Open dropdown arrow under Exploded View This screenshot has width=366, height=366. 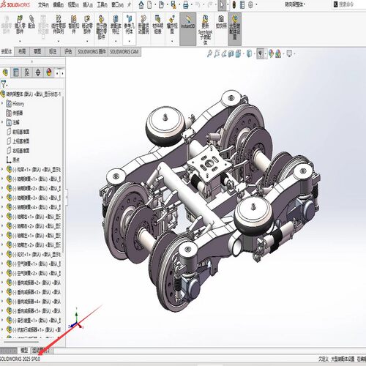click(x=172, y=41)
